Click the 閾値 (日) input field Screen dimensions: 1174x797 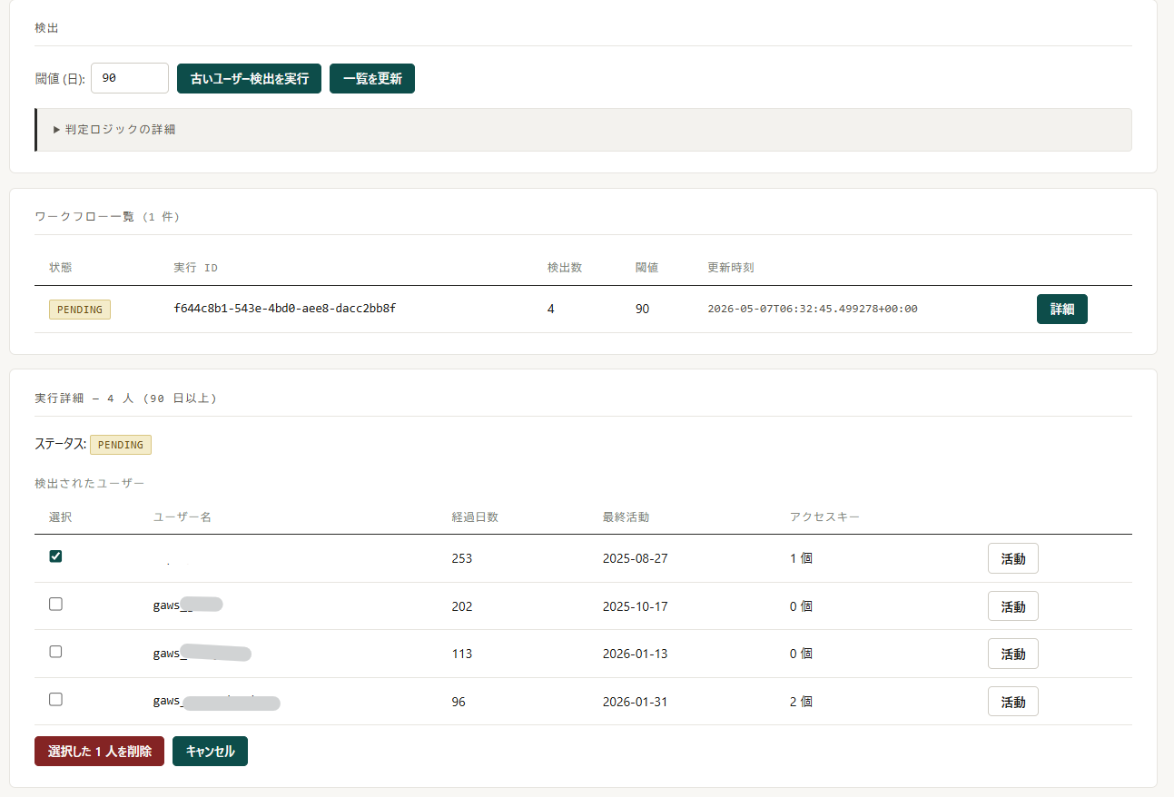[x=130, y=78]
